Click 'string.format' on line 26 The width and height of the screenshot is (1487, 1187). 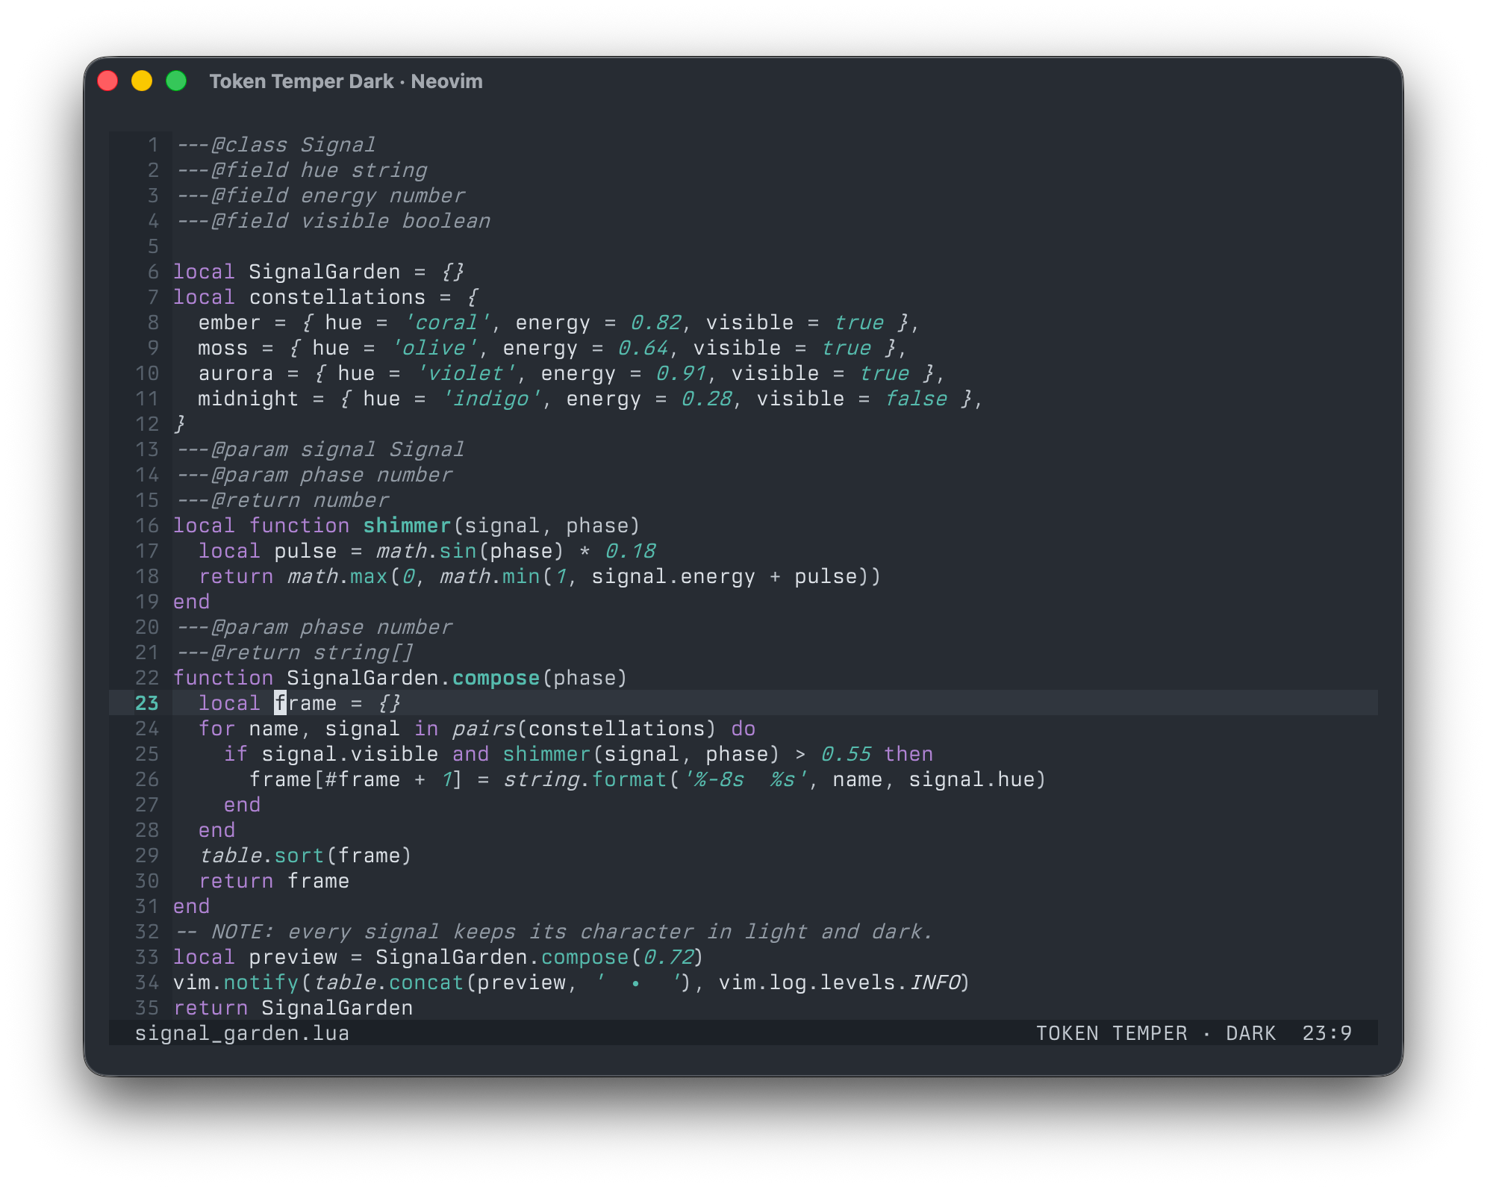coord(584,779)
